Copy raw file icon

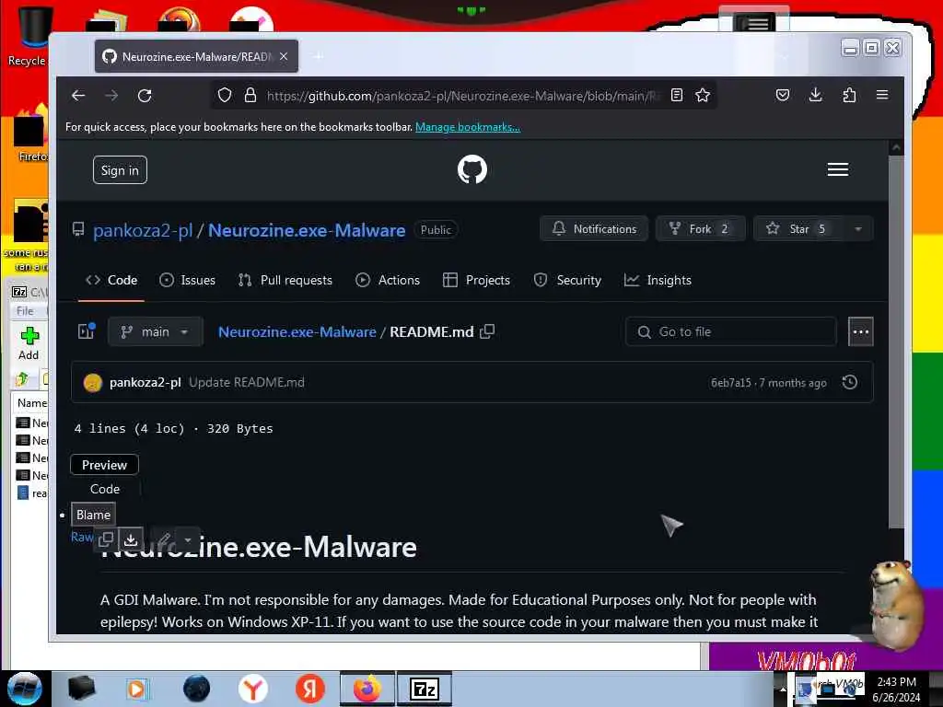[x=107, y=539]
